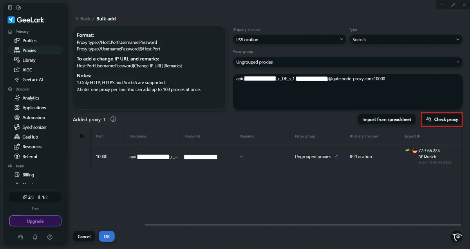This screenshot has width=470, height=249.
Task: Click the GeeHub icon
Action: (17, 137)
